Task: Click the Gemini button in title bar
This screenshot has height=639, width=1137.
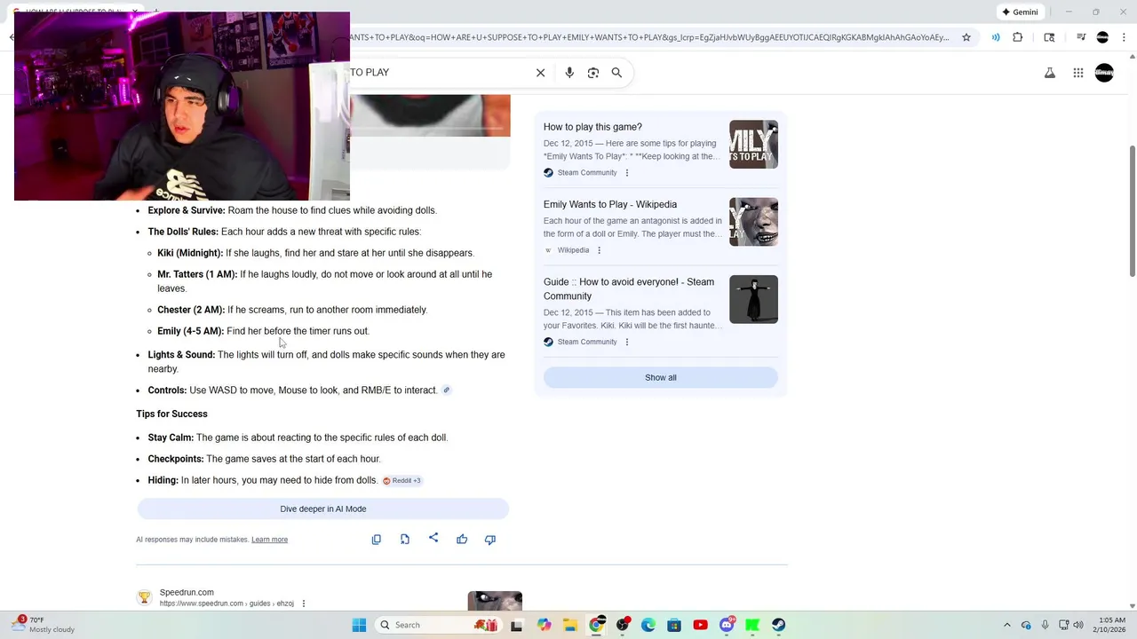Action: tap(1020, 12)
